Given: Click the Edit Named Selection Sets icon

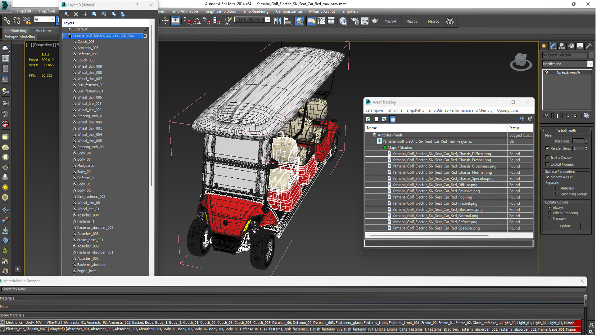Looking at the screenshot, I should tap(228, 21).
